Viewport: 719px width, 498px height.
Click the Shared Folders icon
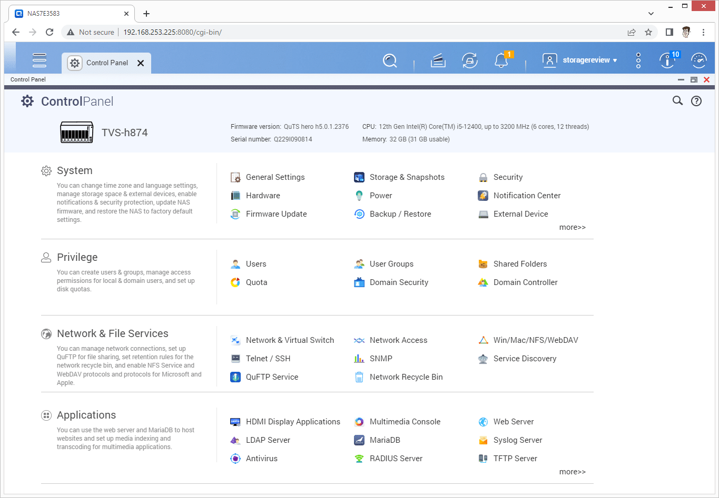tap(483, 264)
